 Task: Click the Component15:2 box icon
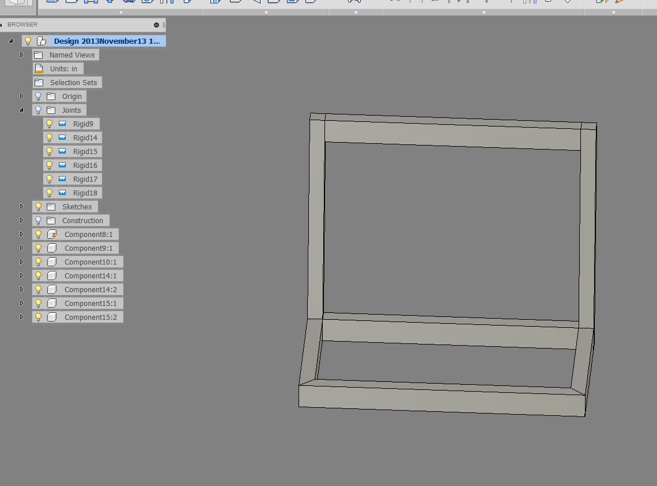(52, 317)
